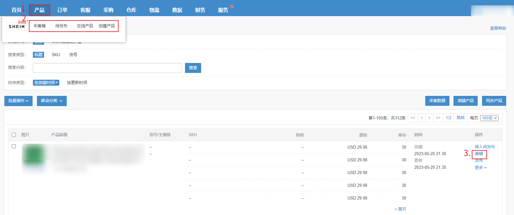Screen dimensions: 514x215
Task: Click the 编辑 link for product
Action: click(x=479, y=154)
